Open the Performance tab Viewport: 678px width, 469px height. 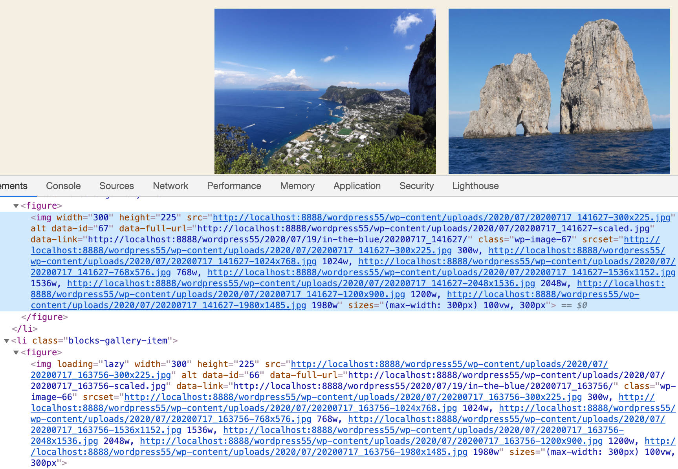pyautogui.click(x=234, y=186)
